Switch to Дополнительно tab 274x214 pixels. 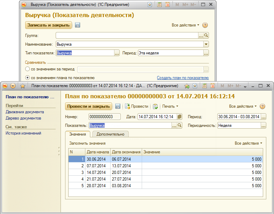click(111, 134)
